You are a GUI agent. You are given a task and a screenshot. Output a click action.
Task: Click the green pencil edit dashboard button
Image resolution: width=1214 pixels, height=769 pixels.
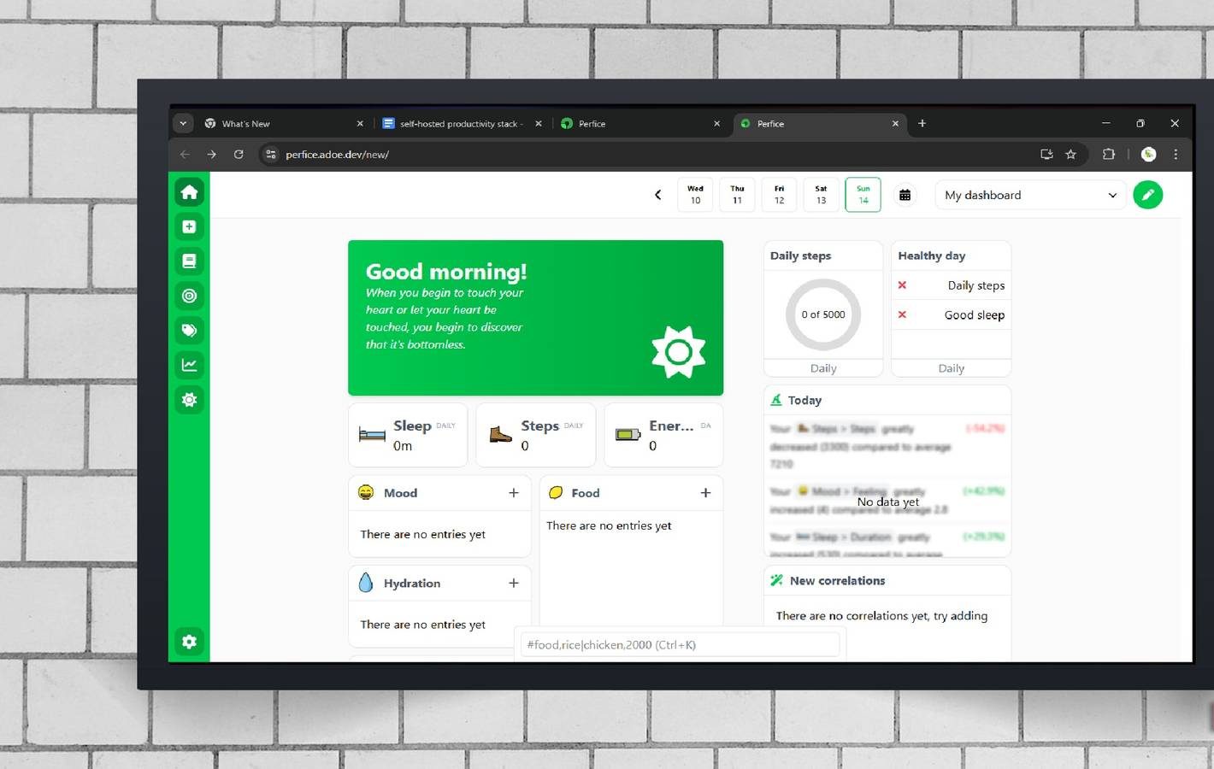coord(1147,195)
